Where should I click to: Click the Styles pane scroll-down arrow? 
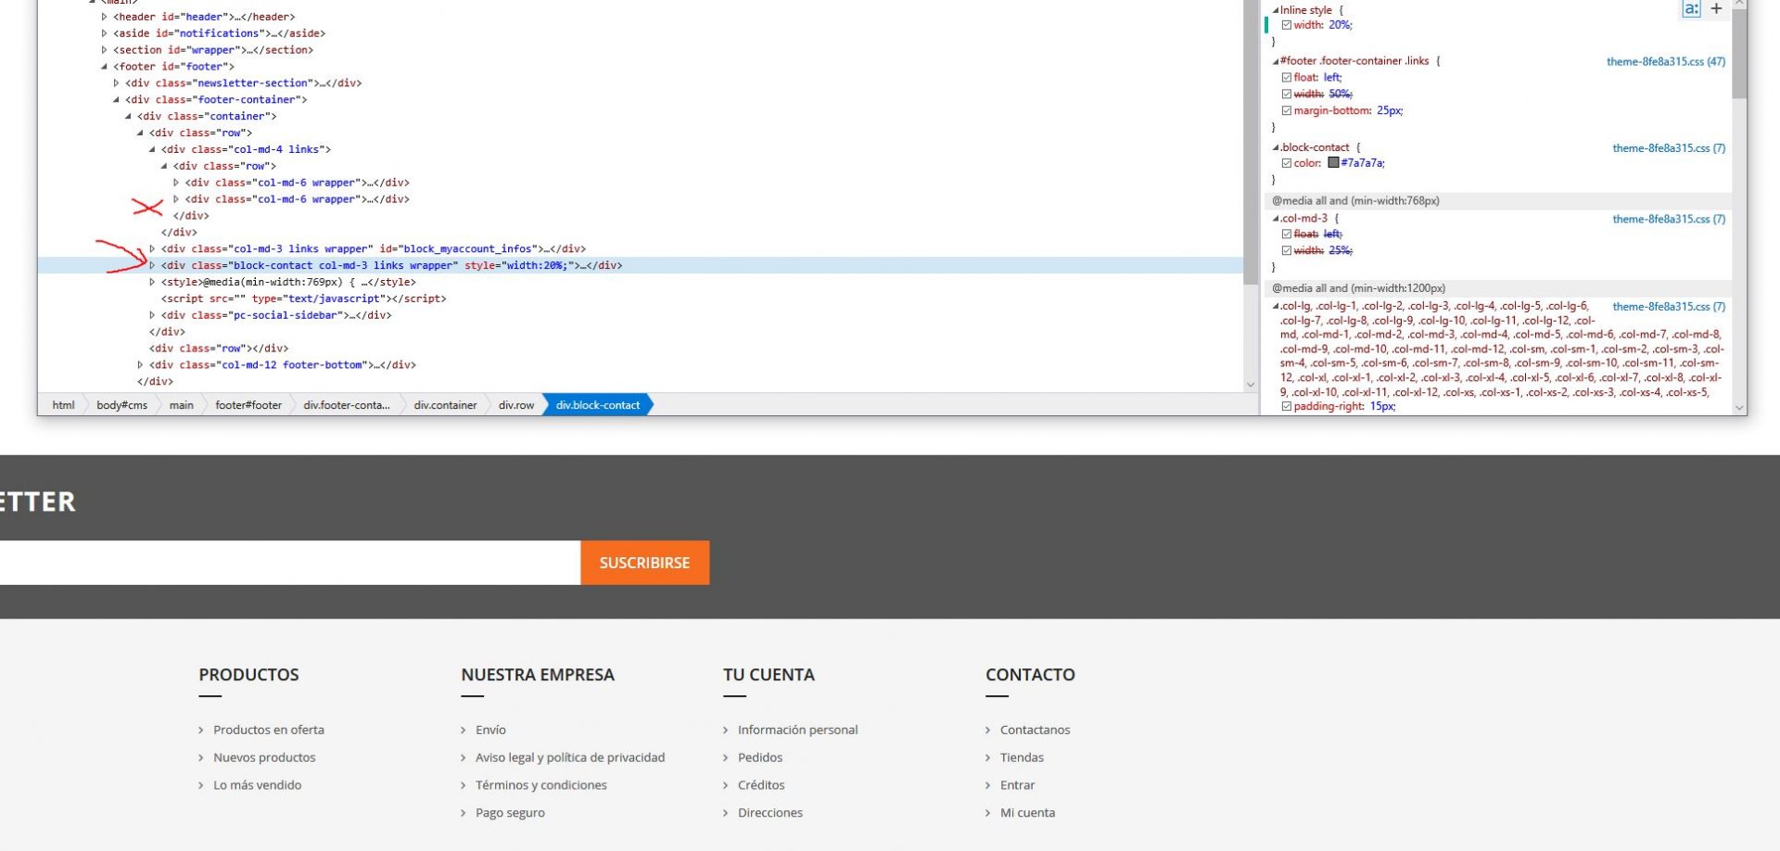[x=1739, y=408]
